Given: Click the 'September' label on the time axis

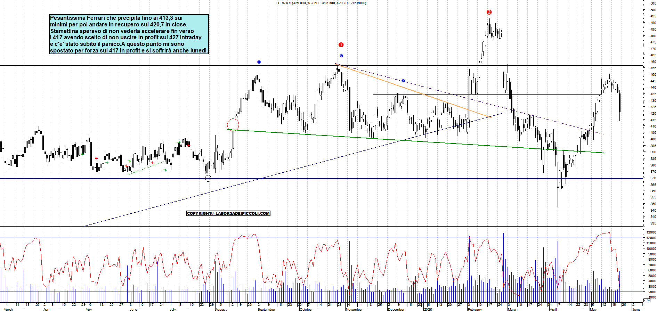Looking at the screenshot, I should coord(266,309).
